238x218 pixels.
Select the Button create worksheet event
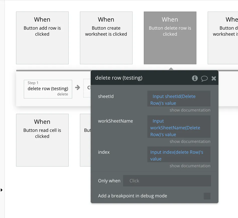(106, 38)
